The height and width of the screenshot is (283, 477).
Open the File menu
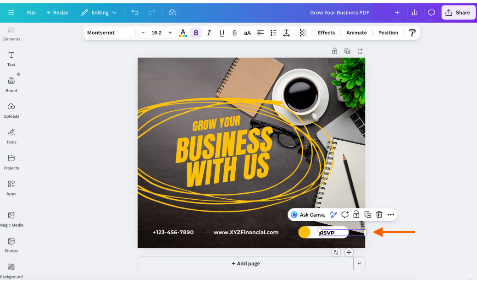point(31,12)
